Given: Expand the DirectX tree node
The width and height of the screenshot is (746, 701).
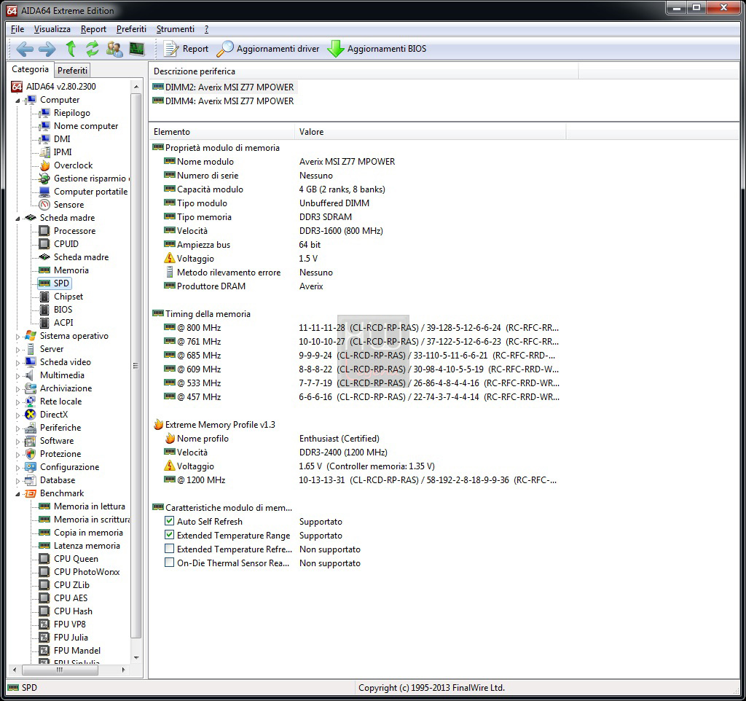Looking at the screenshot, I should click(17, 415).
